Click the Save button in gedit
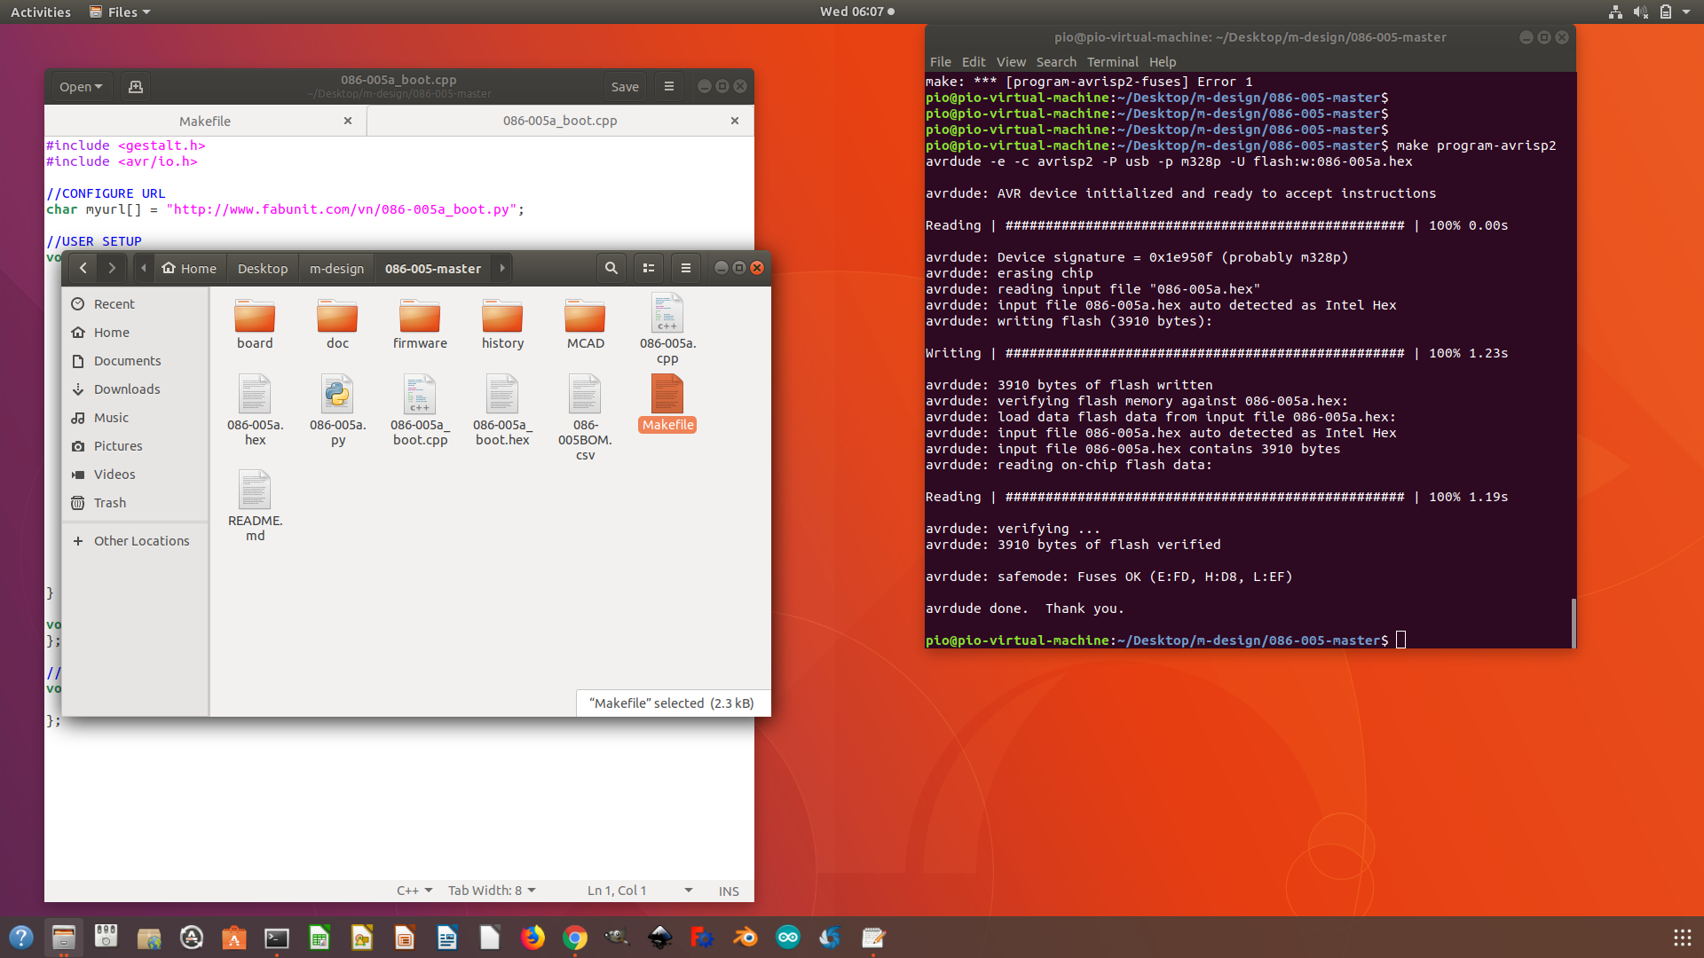 (625, 87)
